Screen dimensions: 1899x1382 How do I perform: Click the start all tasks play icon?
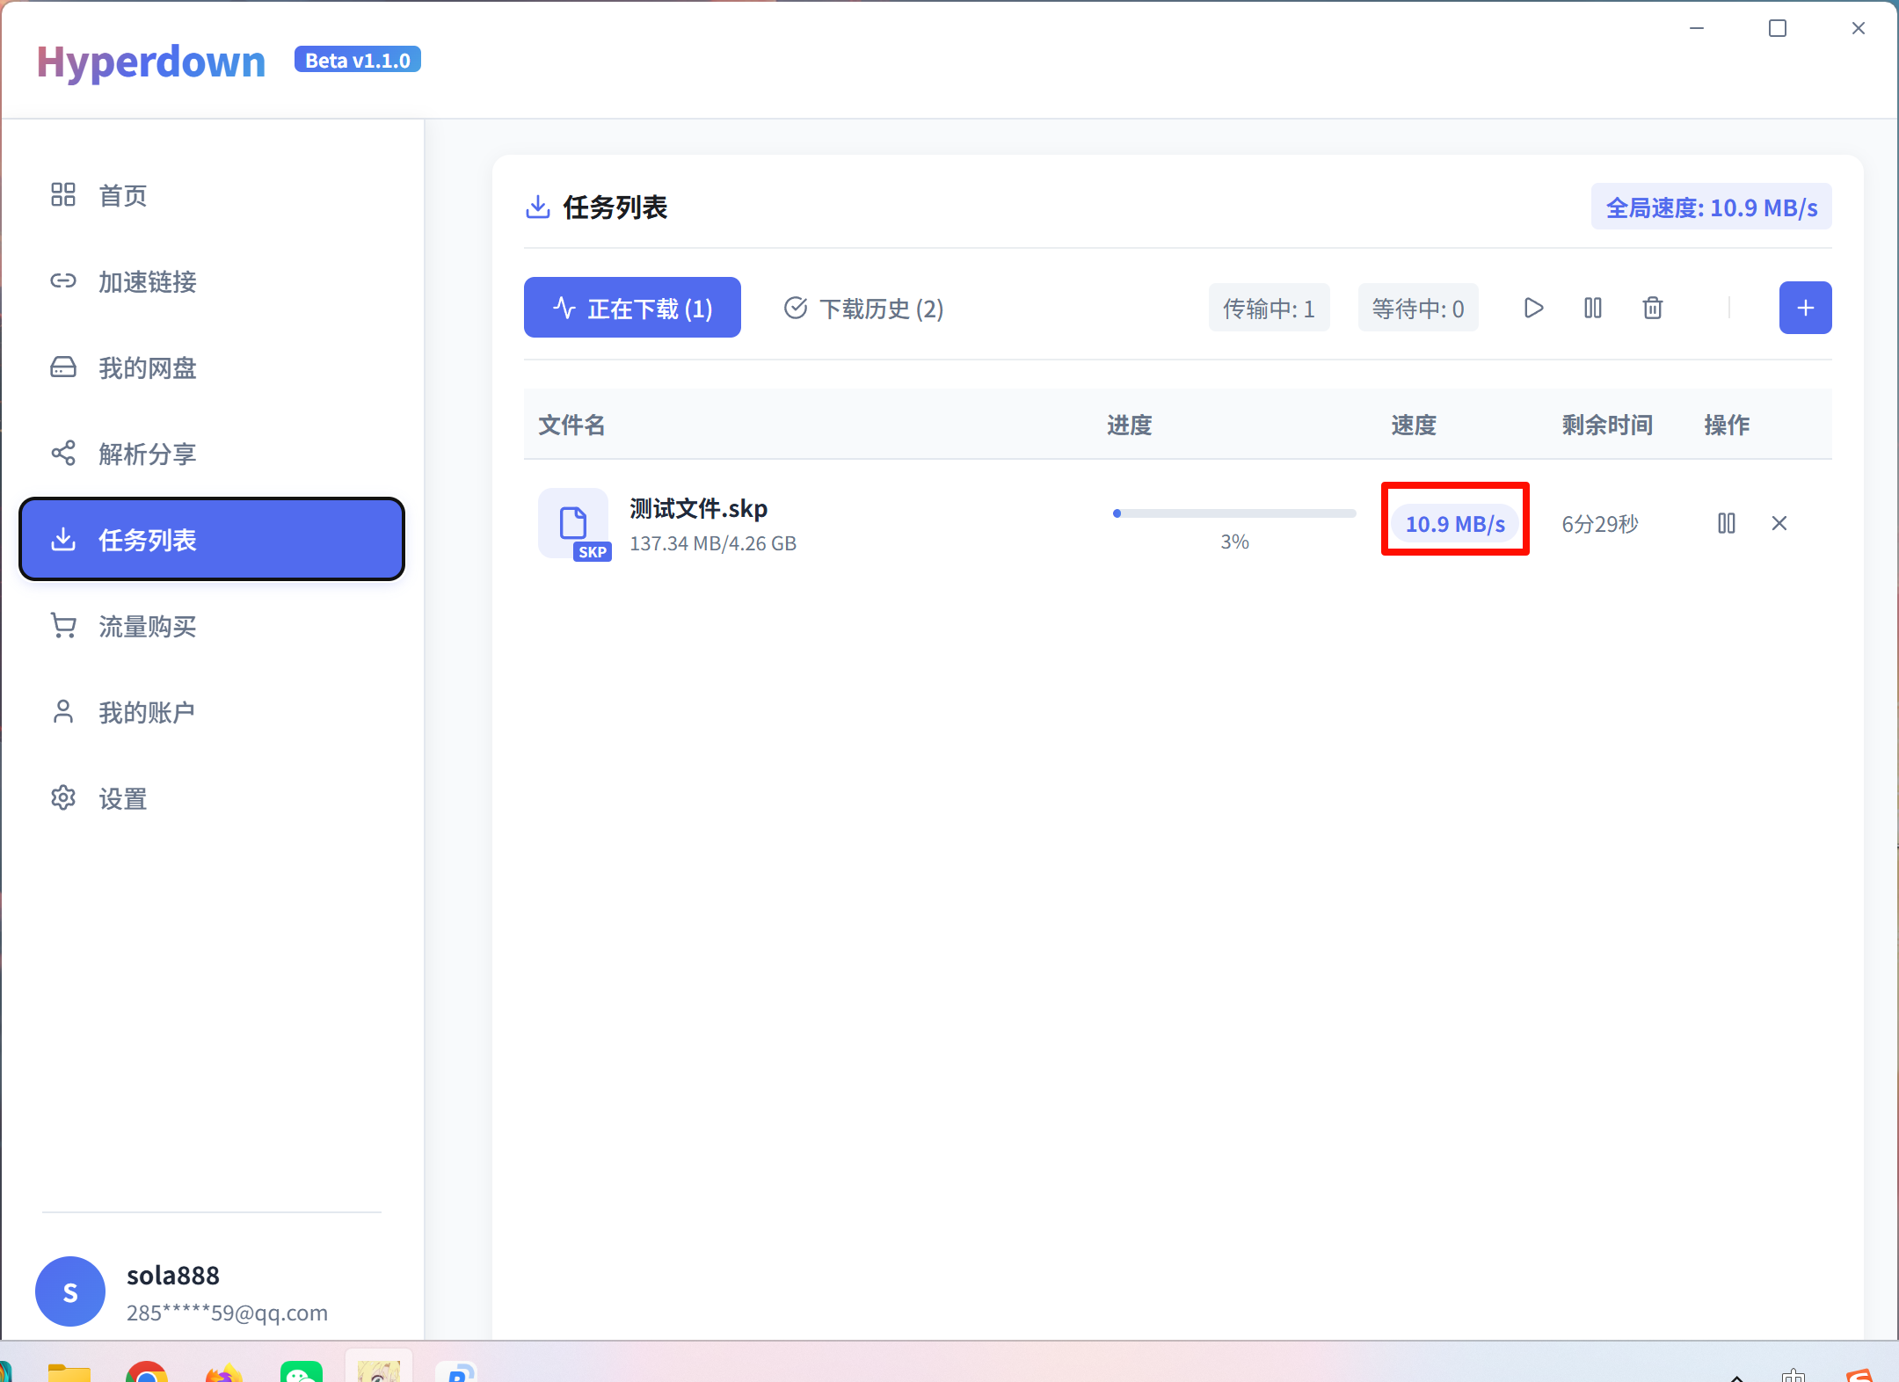tap(1533, 308)
